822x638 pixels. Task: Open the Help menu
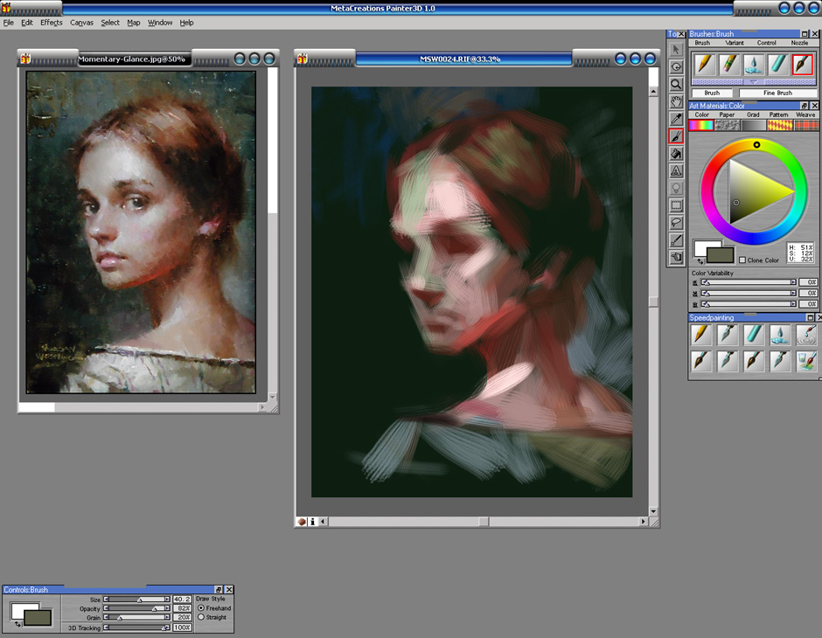click(x=186, y=23)
